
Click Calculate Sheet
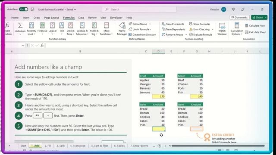[x=255, y=32]
